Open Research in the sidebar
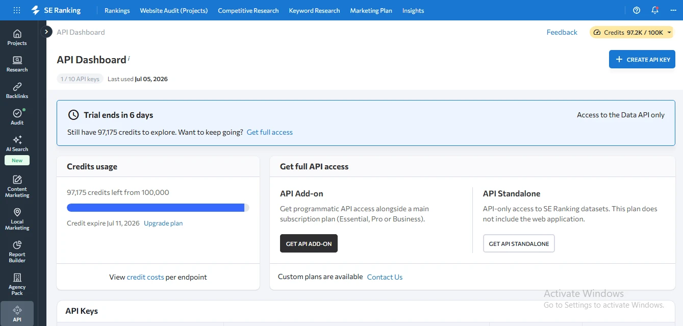This screenshot has height=326, width=683. (17, 64)
